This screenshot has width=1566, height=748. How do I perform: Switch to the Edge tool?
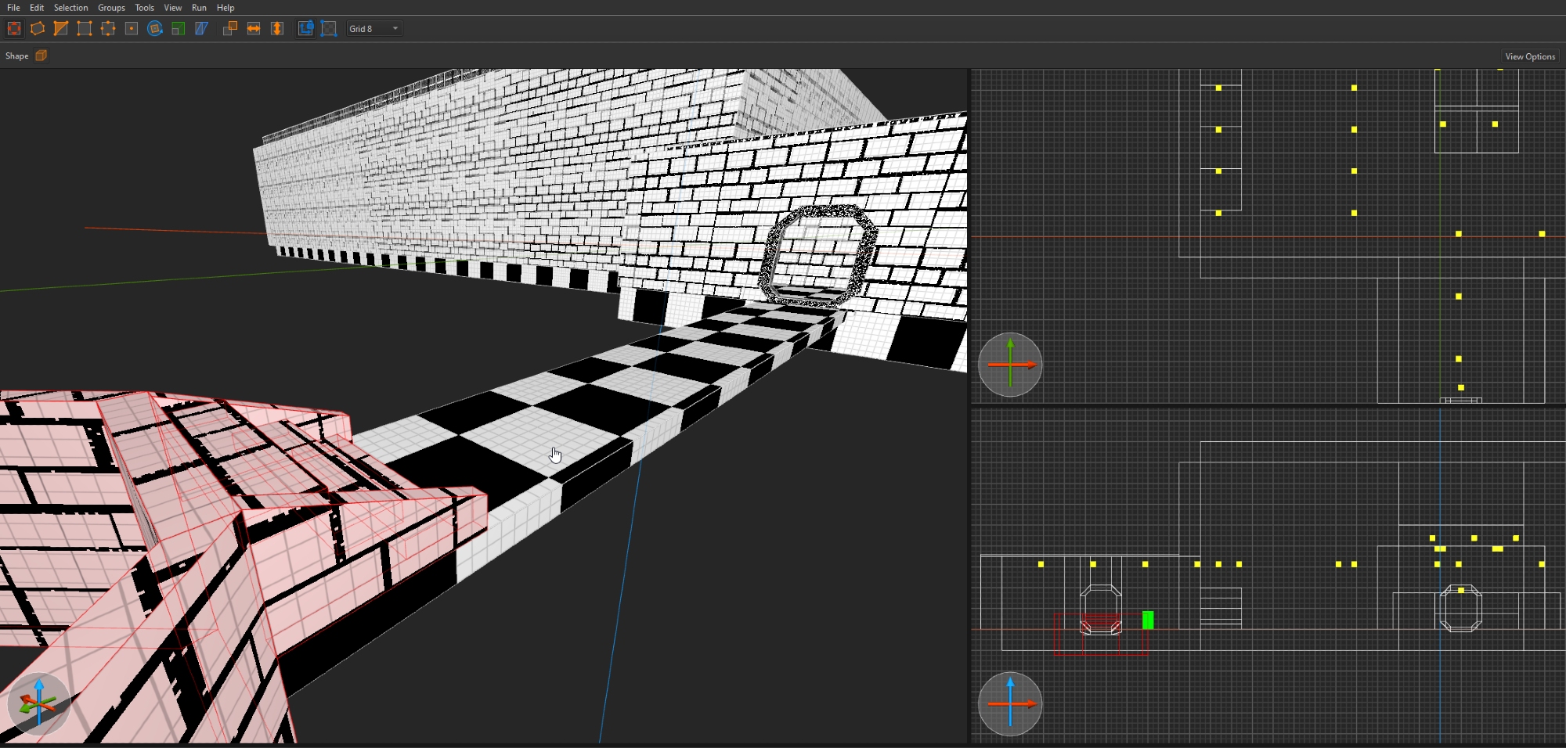coord(108,29)
